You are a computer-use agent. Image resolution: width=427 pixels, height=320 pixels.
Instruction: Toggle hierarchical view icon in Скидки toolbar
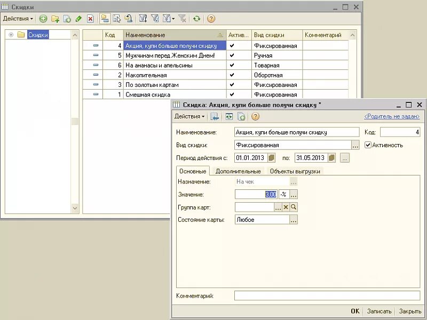click(x=105, y=19)
